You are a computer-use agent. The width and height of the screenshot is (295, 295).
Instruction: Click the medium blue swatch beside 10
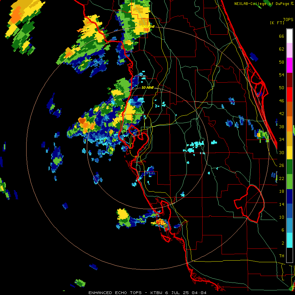pyautogui.click(x=289, y=211)
